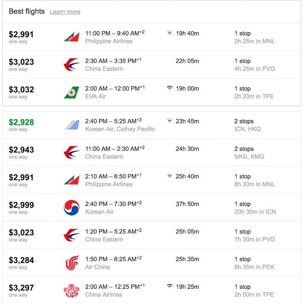
Task: Choose the 2:00 AM – 12:00 PM EVA Air flight
Action: click(x=152, y=92)
